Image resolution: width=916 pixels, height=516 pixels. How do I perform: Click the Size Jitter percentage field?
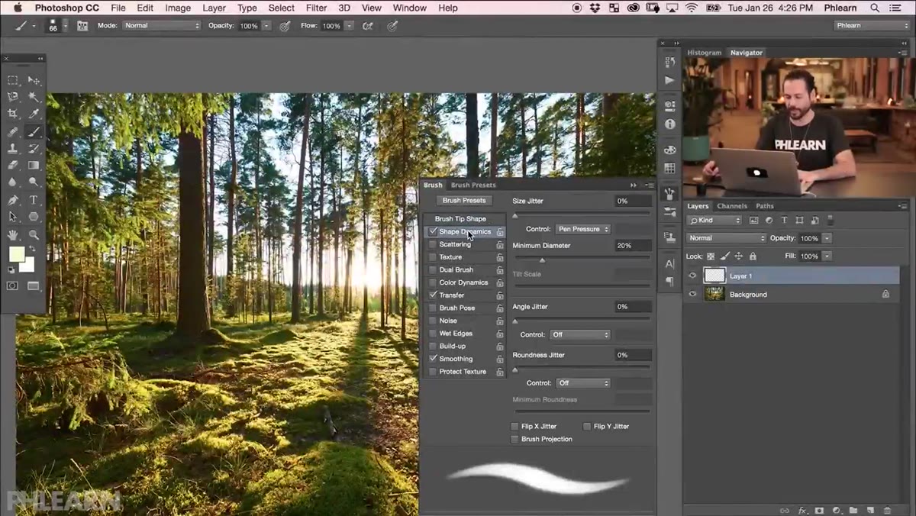click(x=634, y=201)
